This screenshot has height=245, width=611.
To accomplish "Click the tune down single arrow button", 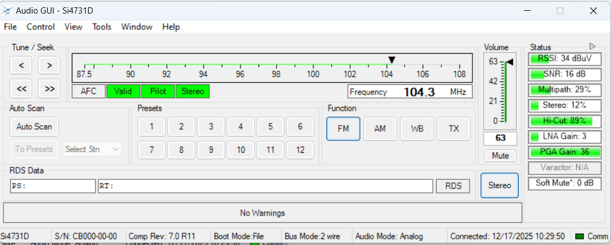I will pyautogui.click(x=21, y=66).
